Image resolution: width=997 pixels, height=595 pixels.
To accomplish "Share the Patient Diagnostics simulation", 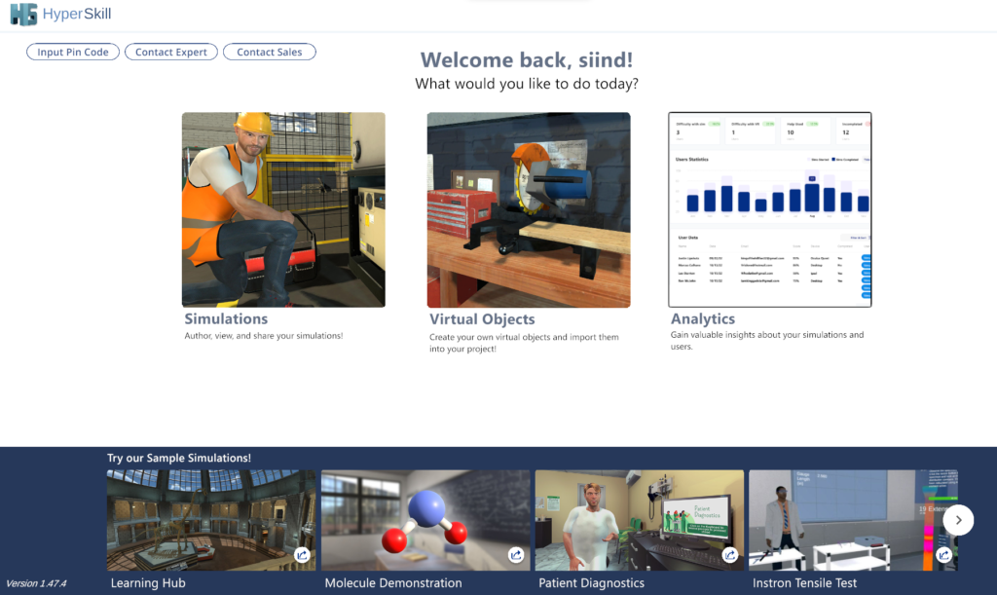I will pyautogui.click(x=730, y=555).
